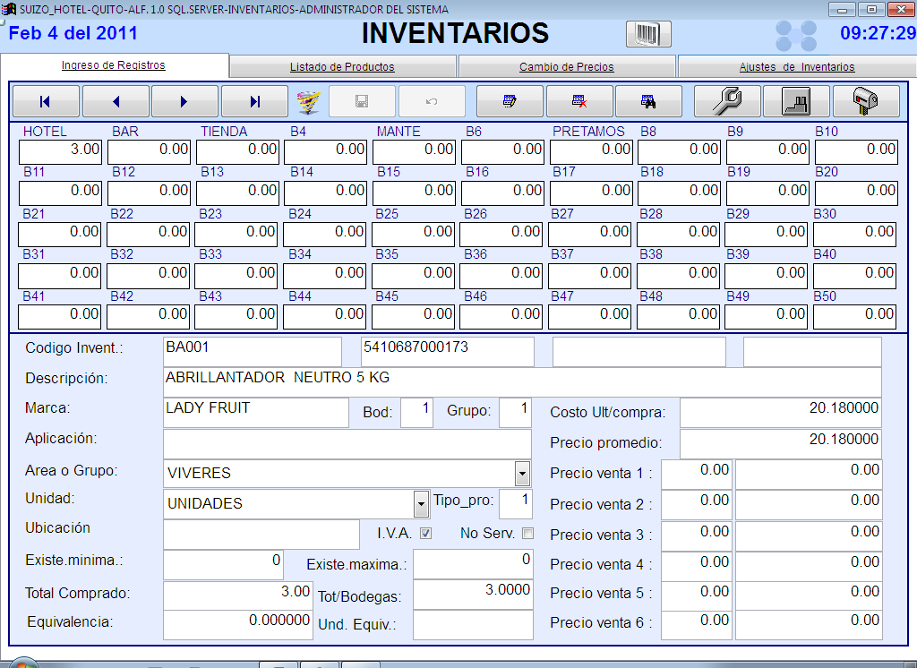Click the HOTEL quantity field
This screenshot has height=668, width=917.
pyautogui.click(x=61, y=150)
